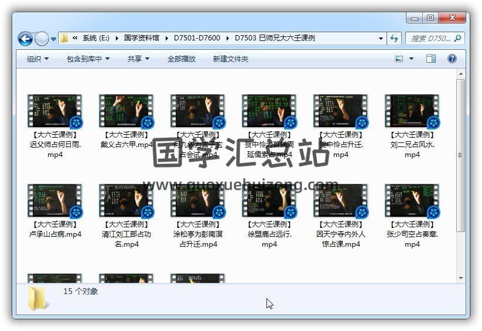Select video 刘二兄占风水.mp4 thumbnail

point(412,111)
